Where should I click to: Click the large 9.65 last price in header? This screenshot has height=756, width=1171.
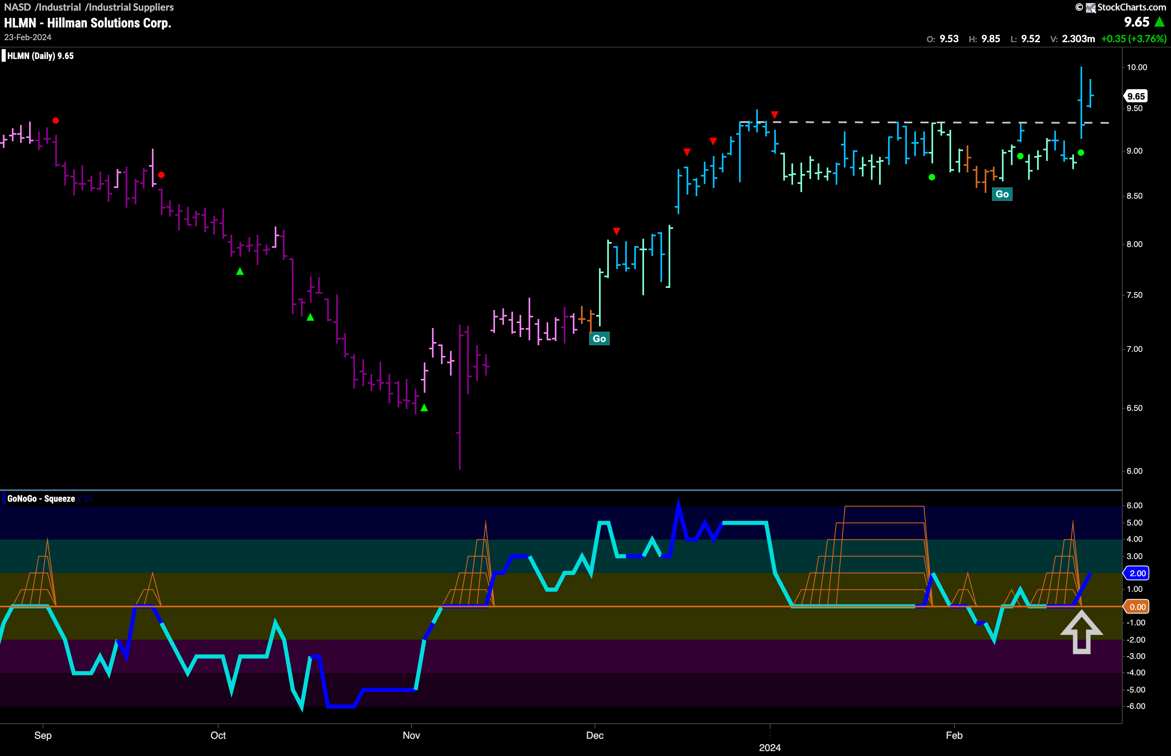[x=1137, y=22]
